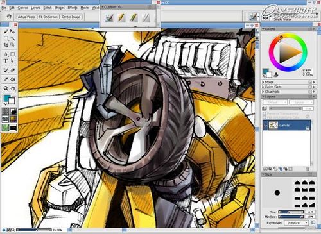321x234 pixels.
Task: Adjust the brush Size slider
Action: 291,212
